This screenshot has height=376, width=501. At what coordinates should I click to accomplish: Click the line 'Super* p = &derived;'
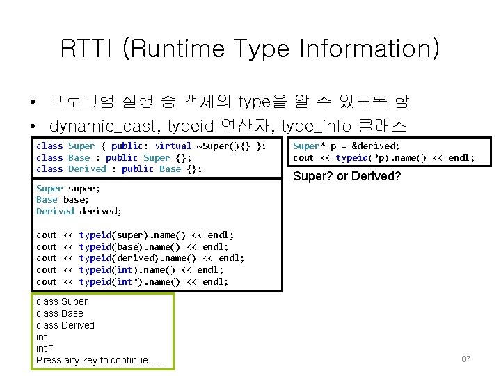[346, 146]
